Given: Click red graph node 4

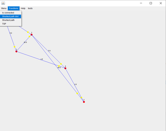Looking at the screenshot, I should (x=65, y=68).
